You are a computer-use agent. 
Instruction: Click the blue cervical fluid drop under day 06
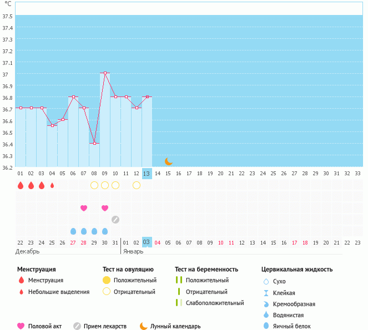click(x=73, y=231)
